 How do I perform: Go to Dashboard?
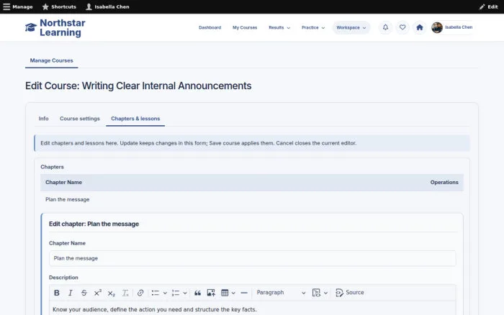[x=210, y=27]
